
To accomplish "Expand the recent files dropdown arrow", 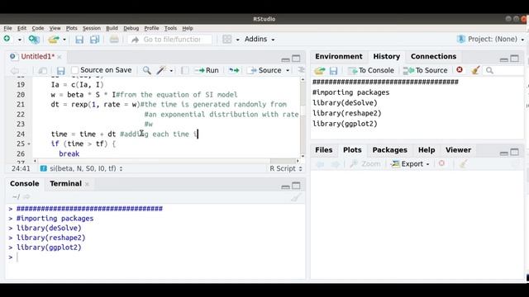I will [x=64, y=40].
